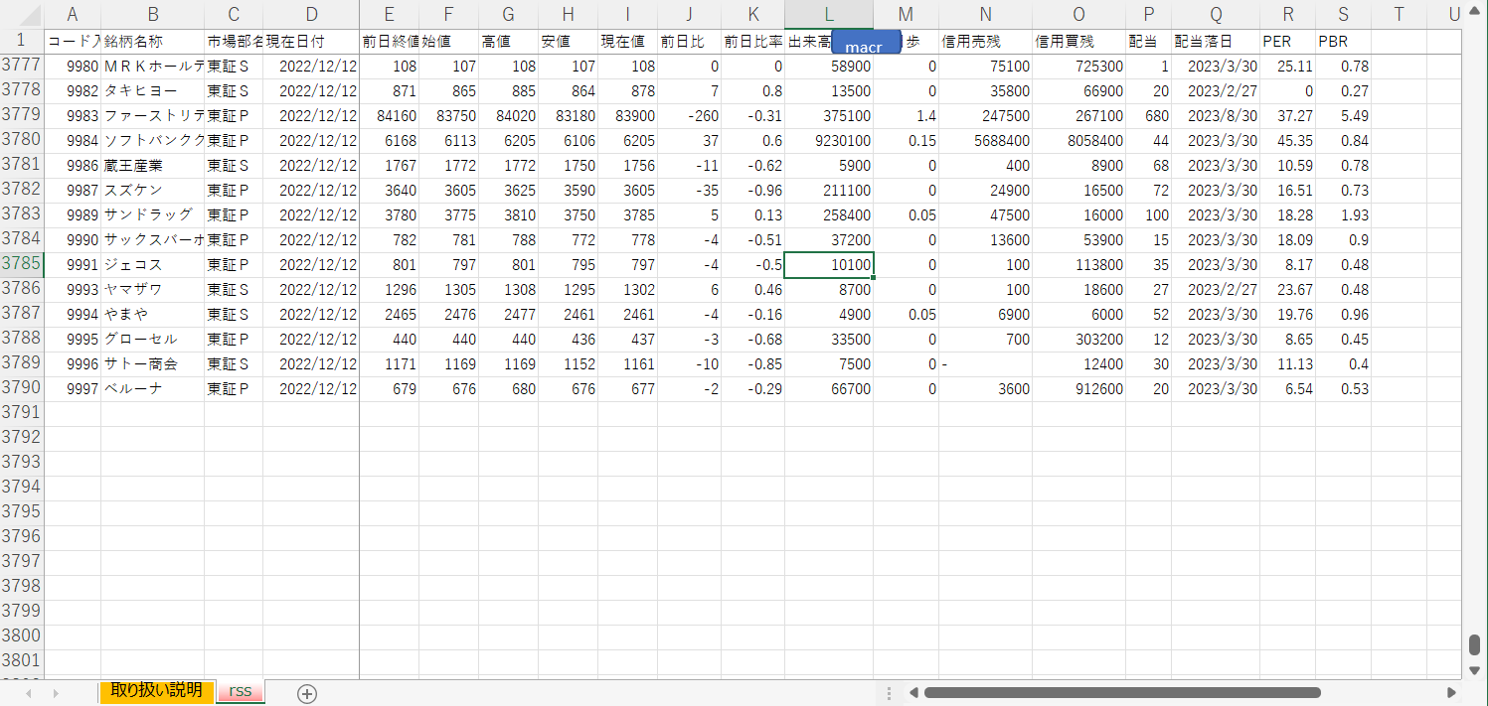The image size is (1488, 706).
Task: Select row 3785 header
Action: [22, 265]
